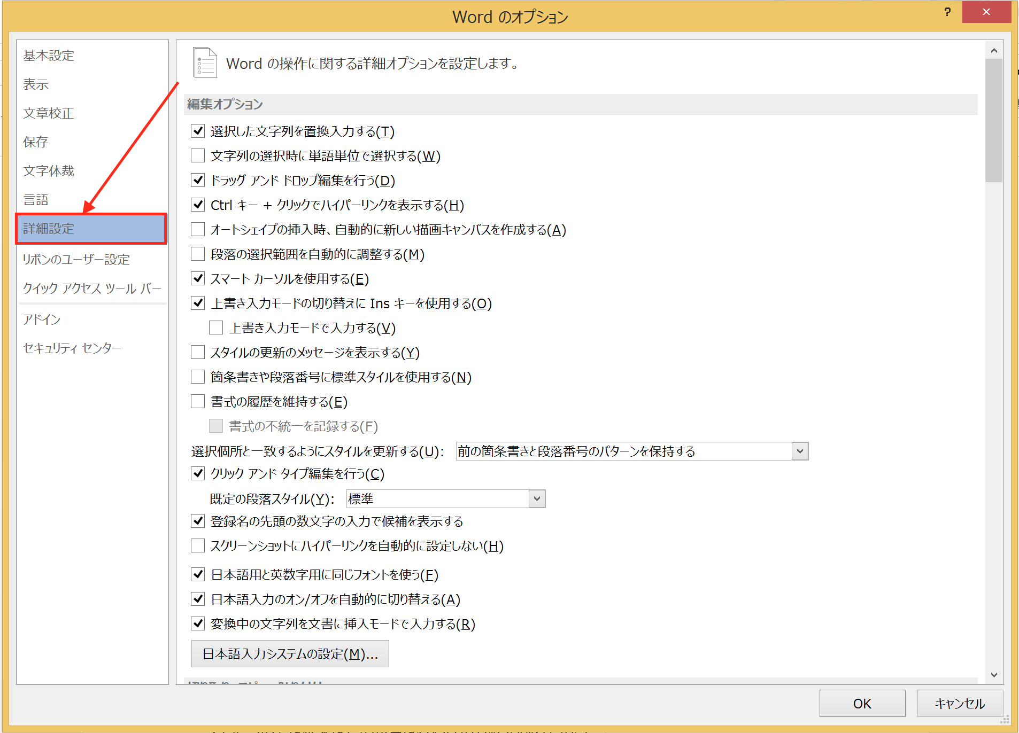Viewport: 1019px width, 733px height.
Task: Toggle 日本語入力のオン/オフを自動的に切り替える
Action: (198, 599)
